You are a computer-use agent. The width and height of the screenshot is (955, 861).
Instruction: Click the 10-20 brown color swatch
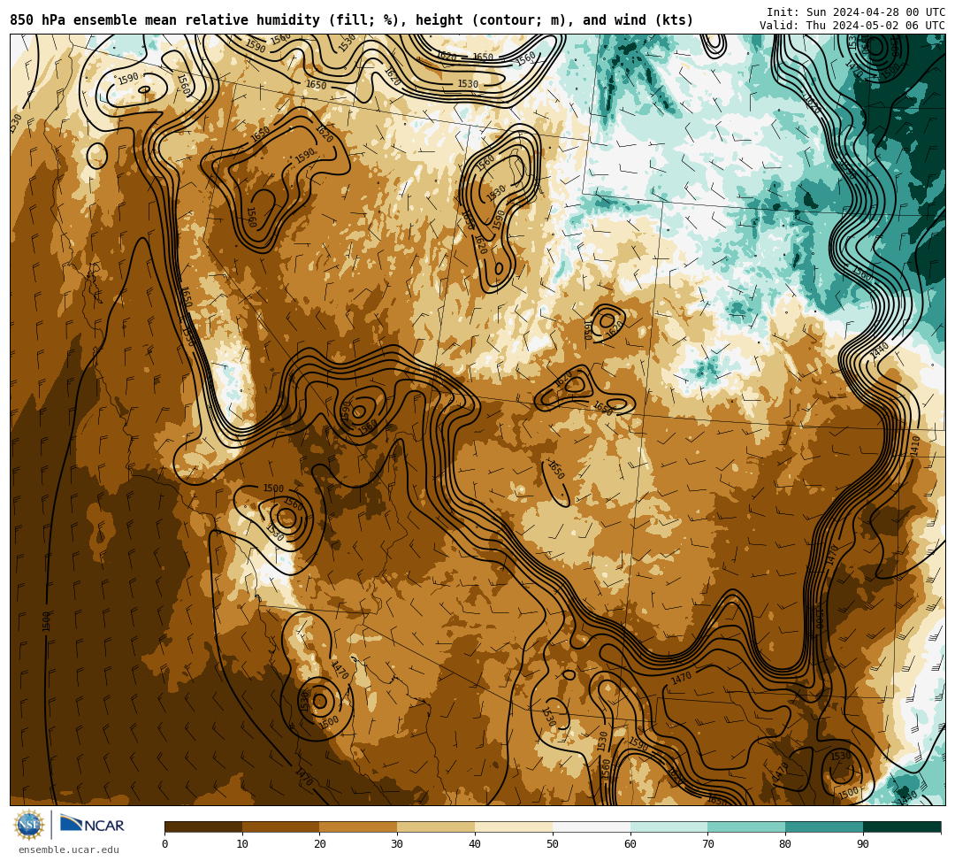281,826
